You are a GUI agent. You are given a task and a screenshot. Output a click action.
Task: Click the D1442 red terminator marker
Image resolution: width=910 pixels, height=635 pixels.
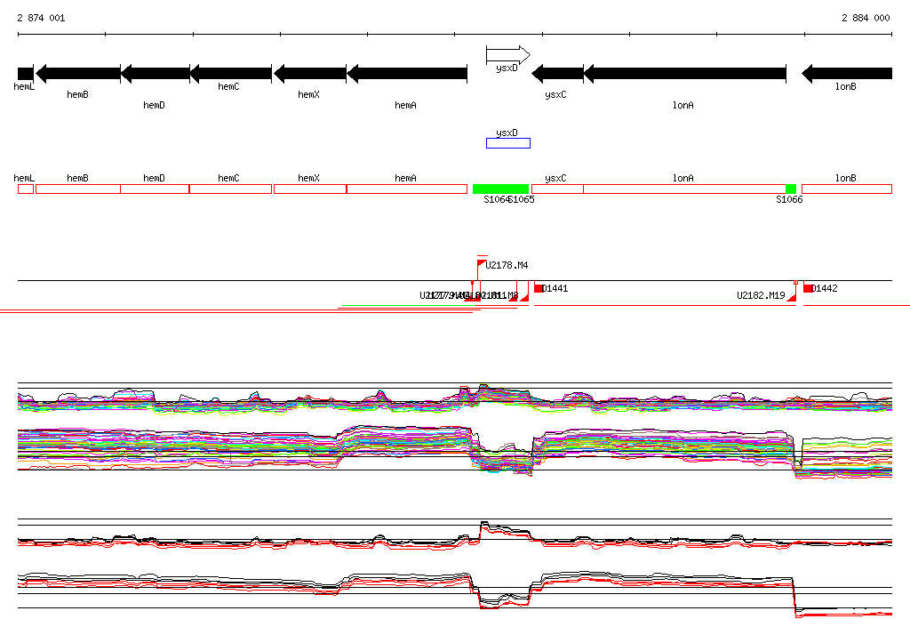coord(808,288)
